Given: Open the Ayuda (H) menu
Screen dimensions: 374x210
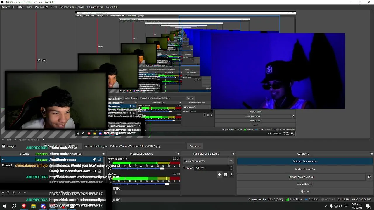Looking at the screenshot, I should (x=112, y=7).
